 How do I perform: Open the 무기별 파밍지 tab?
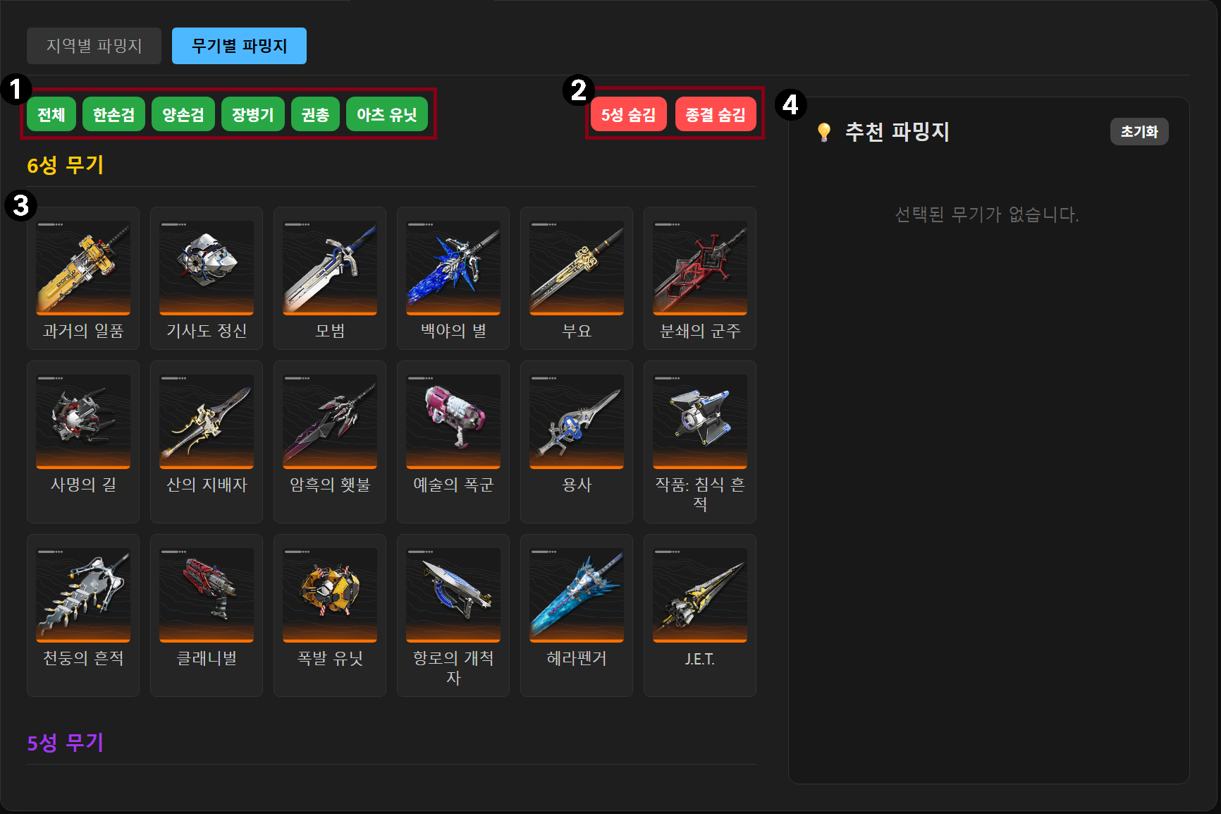pyautogui.click(x=239, y=46)
